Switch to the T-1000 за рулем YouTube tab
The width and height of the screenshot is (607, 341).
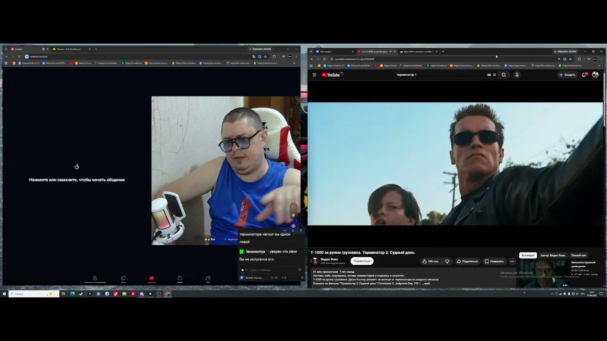click(376, 52)
